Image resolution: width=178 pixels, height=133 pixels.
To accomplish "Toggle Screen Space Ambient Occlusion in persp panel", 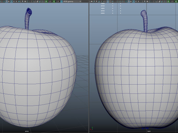I will pyautogui.click(x=23, y=1).
